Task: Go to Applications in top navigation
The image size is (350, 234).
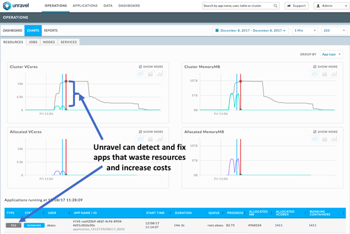Action: pos(85,6)
